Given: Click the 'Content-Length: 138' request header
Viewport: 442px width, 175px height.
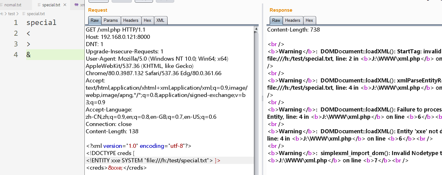Looking at the screenshot, I should (112, 131).
